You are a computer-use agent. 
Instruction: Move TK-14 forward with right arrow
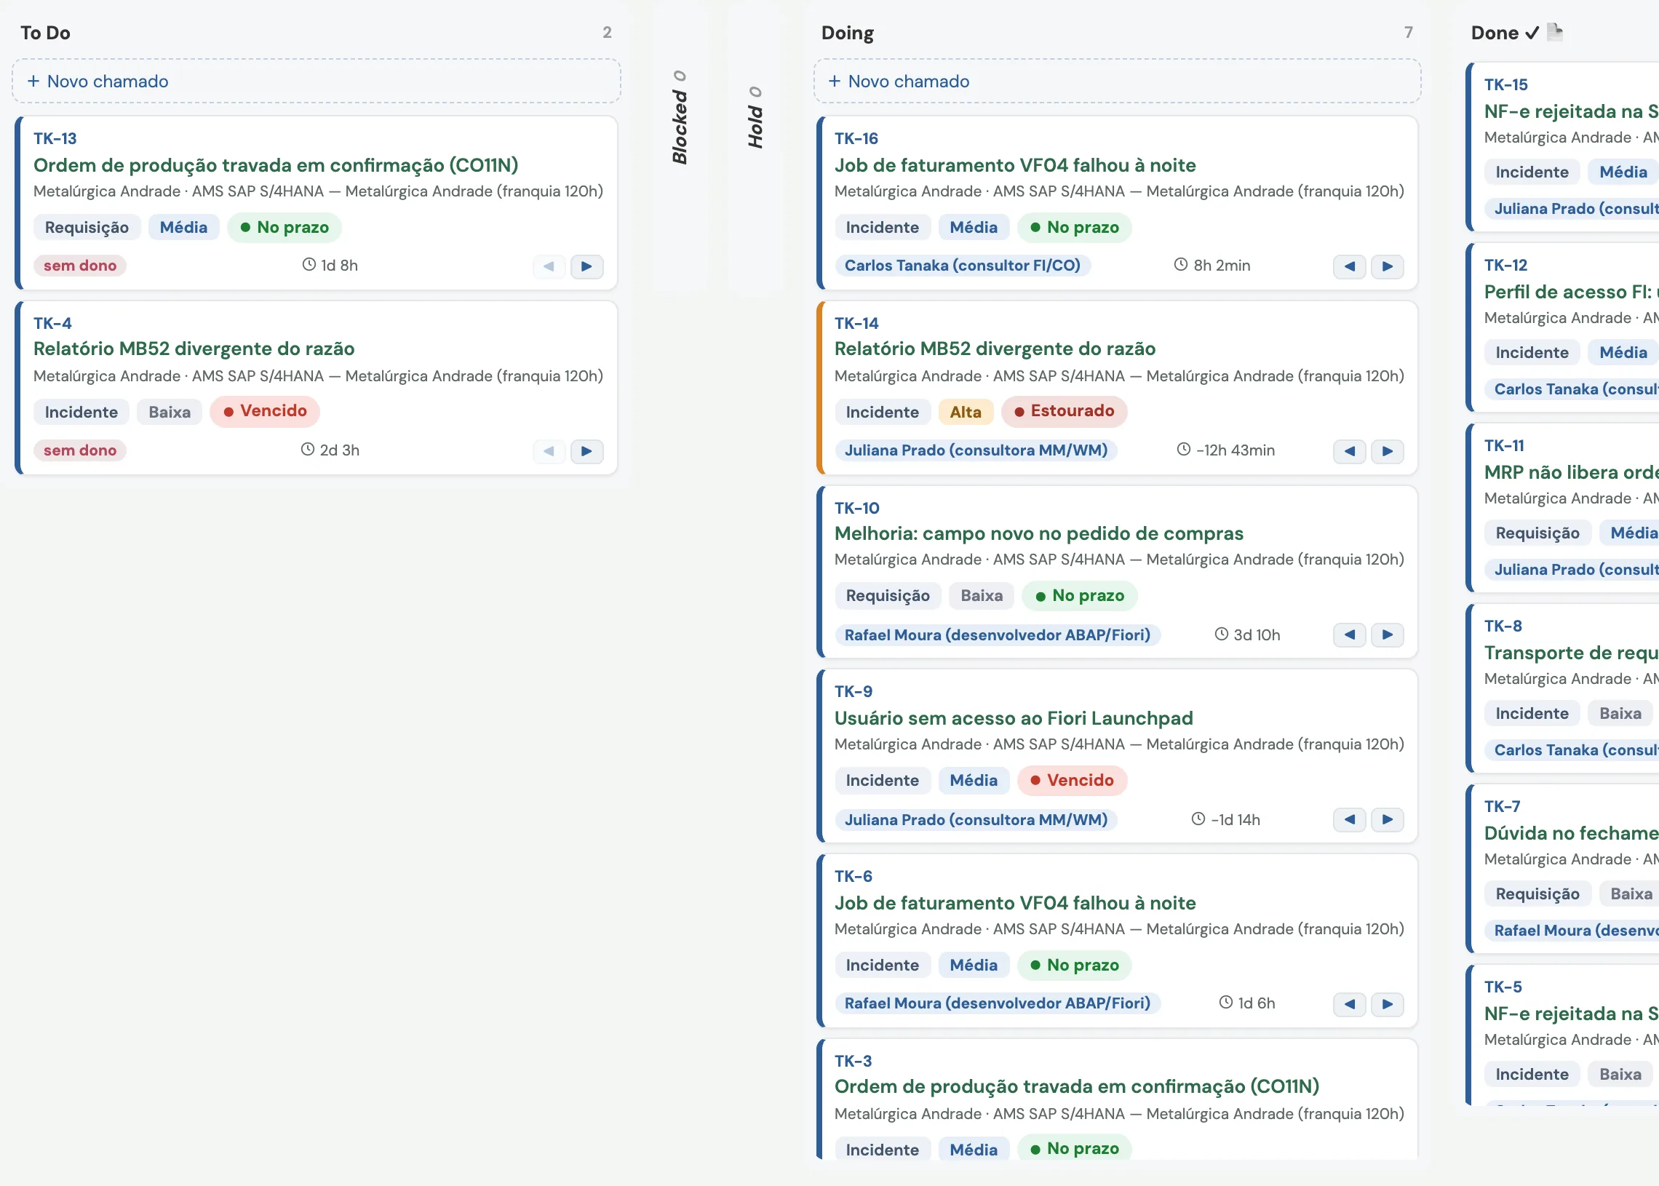coord(1388,451)
